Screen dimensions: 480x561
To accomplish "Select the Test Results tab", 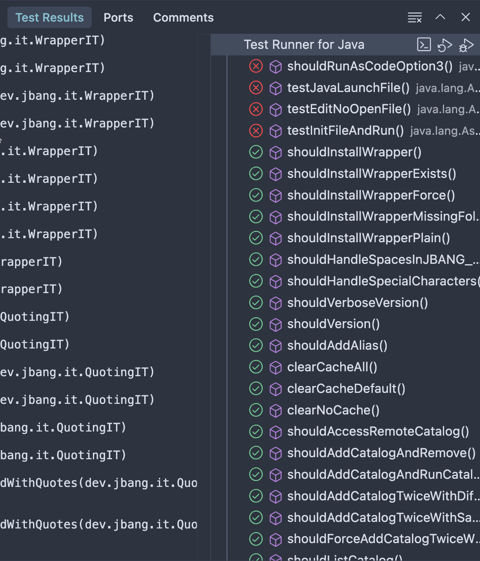I will [49, 18].
